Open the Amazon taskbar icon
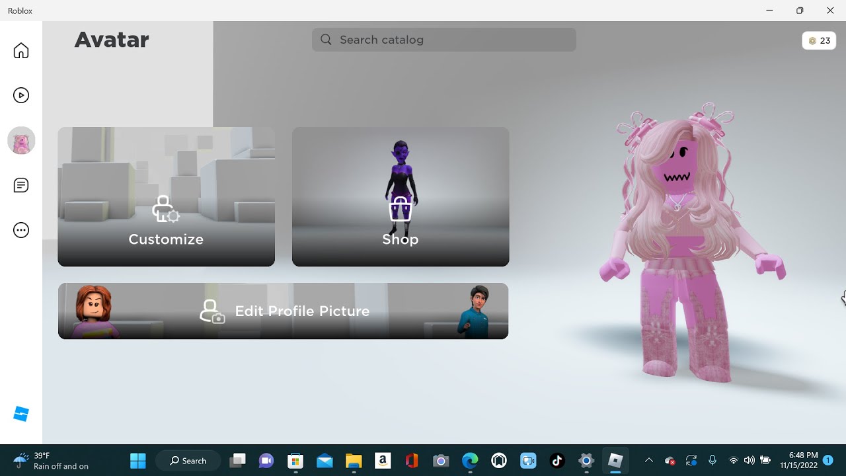846x476 pixels. click(383, 460)
